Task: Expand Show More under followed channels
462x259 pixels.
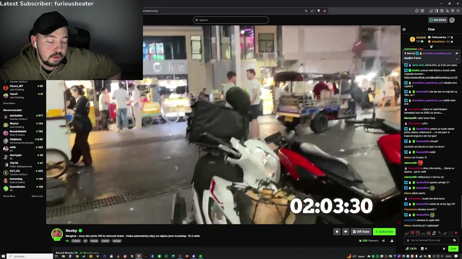Action: click(x=9, y=103)
